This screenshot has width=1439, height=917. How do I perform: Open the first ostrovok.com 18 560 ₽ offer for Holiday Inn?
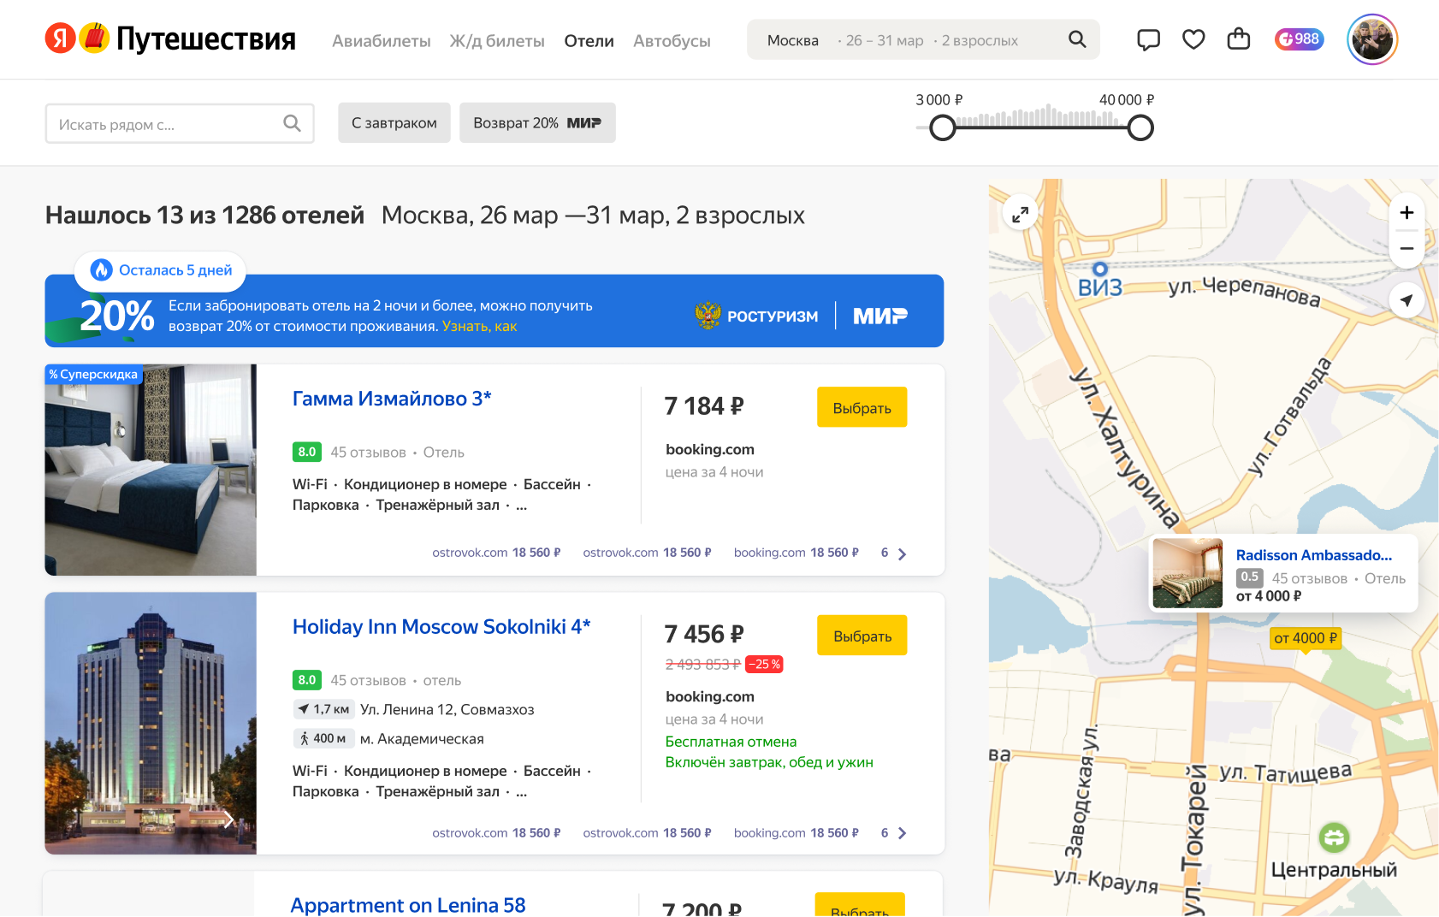(497, 832)
